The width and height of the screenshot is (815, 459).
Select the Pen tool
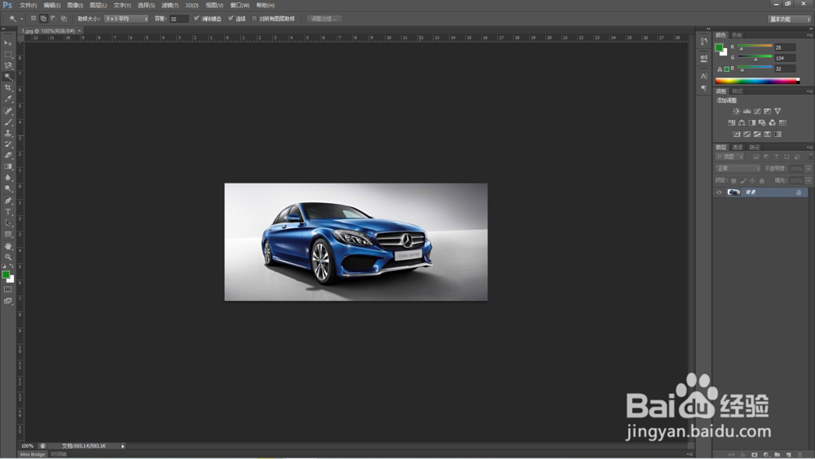click(8, 201)
